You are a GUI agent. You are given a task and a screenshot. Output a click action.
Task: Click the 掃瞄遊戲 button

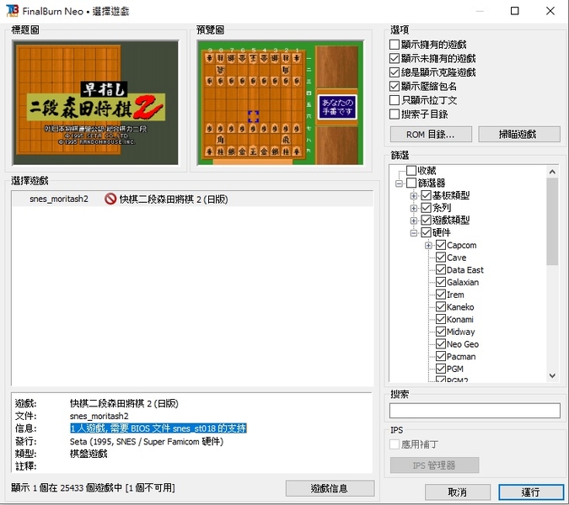click(x=519, y=135)
